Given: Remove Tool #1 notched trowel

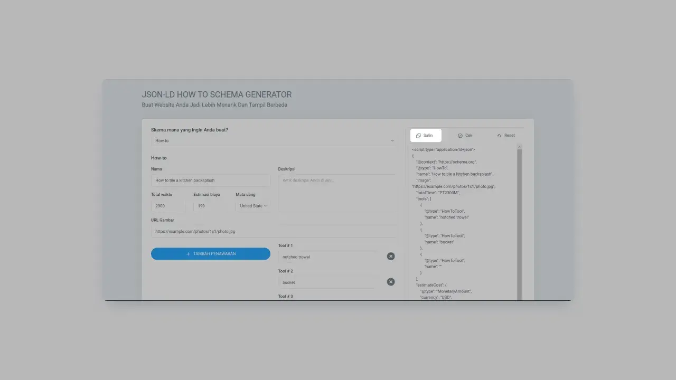Looking at the screenshot, I should pos(391,256).
